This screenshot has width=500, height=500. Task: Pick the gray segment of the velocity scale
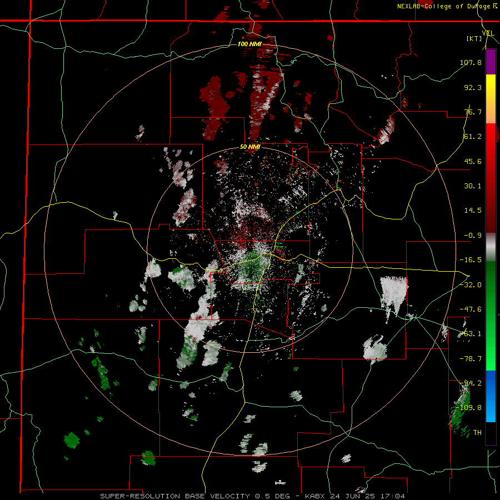(x=491, y=247)
